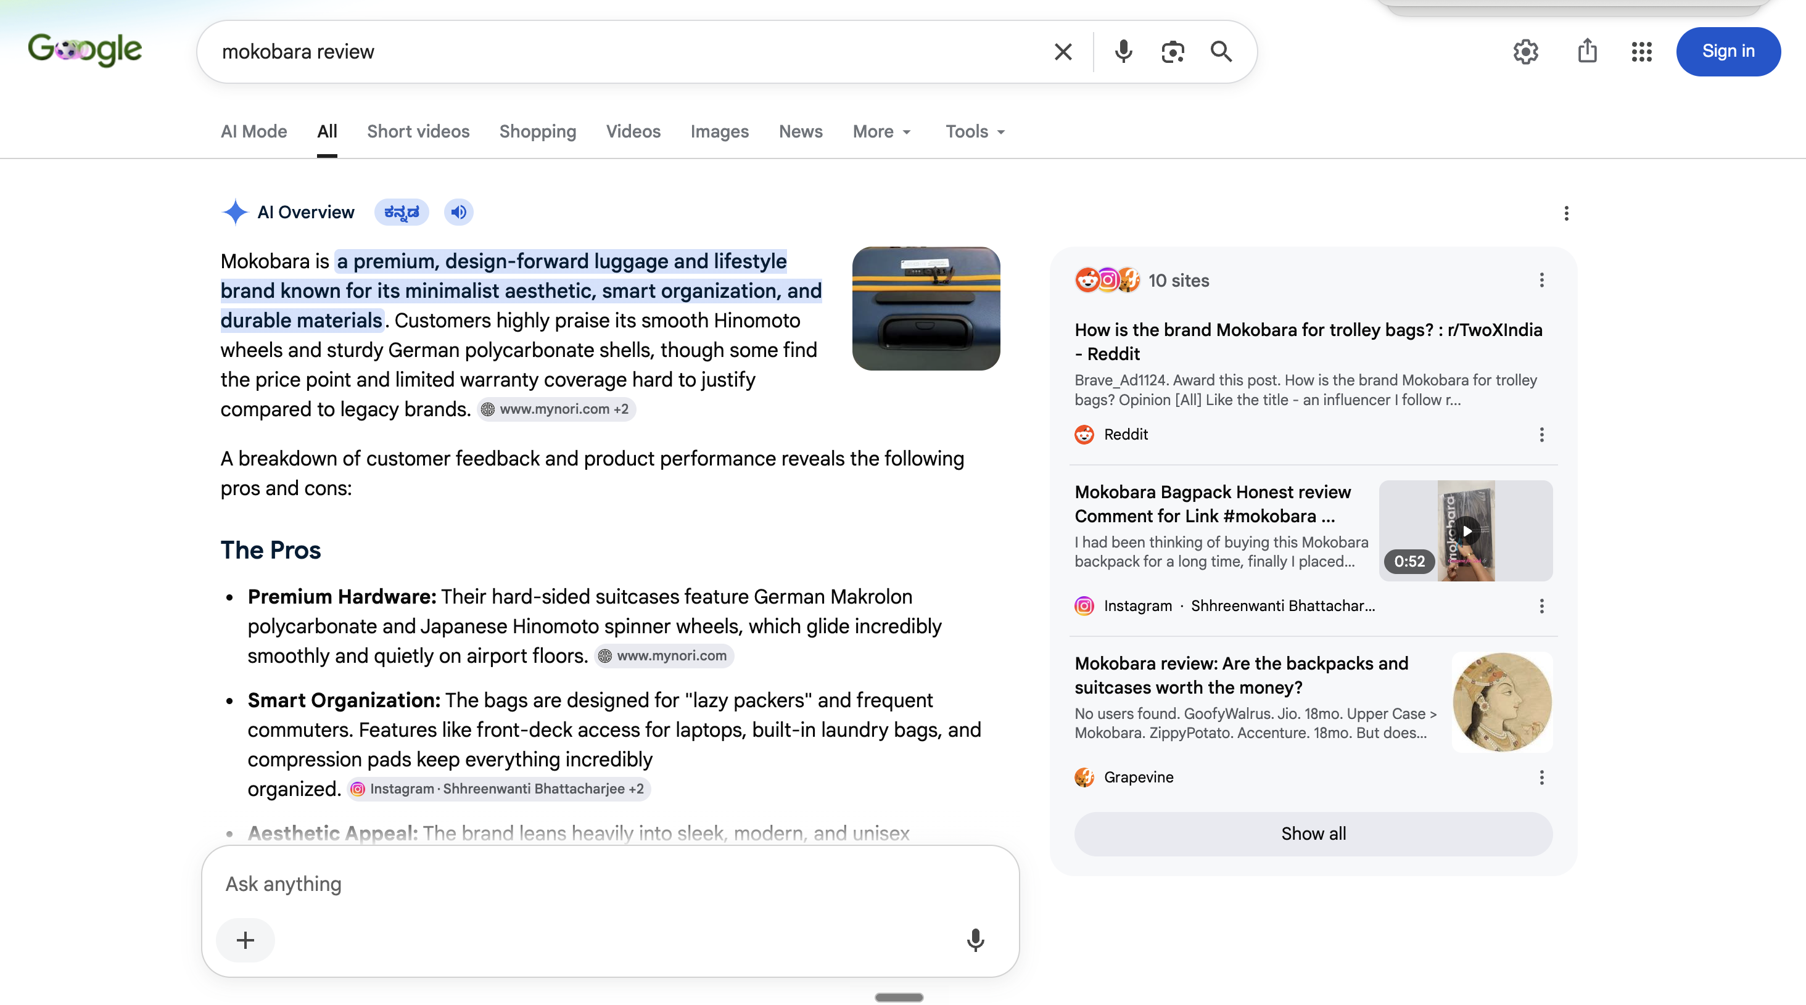Click the Reddit source label
This screenshot has width=1806, height=1005.
pos(1126,435)
